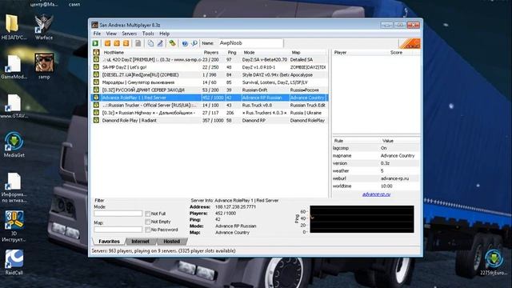Open the 22759_Euro desktop download icon
Screen dimensions: 512x288
[x=494, y=262]
